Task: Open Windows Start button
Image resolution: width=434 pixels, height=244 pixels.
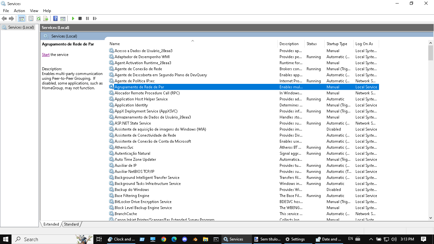Action: pos(6,239)
